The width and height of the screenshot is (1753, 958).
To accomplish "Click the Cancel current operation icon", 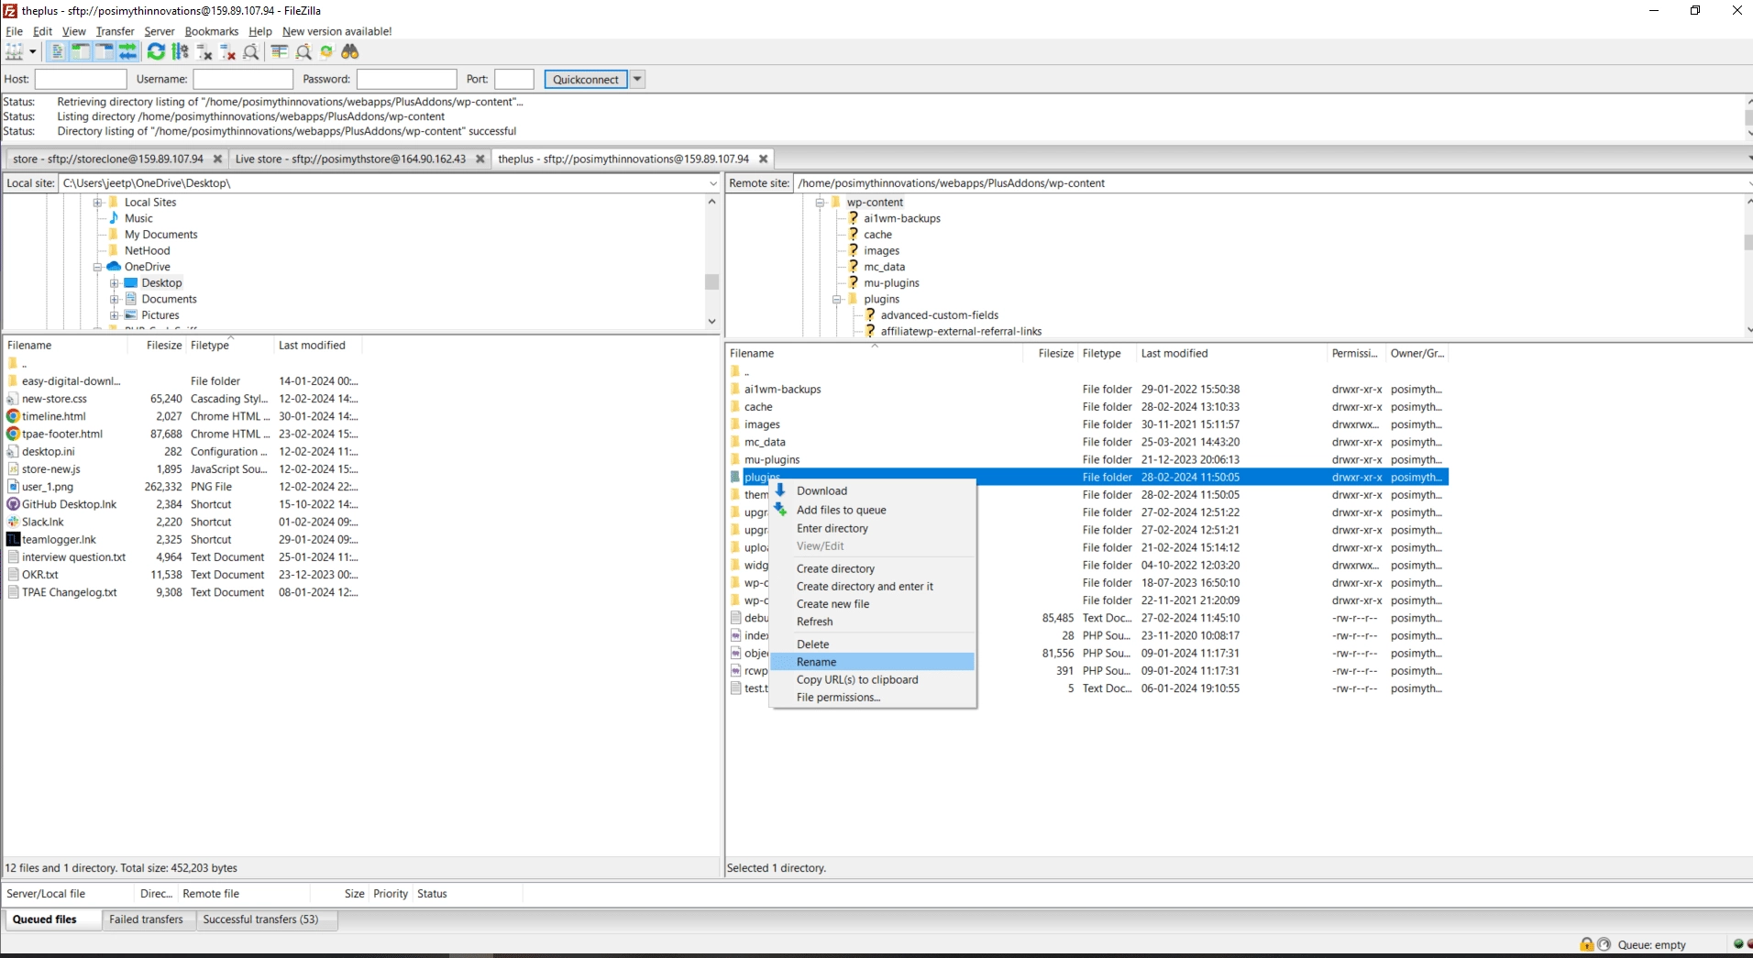I will coord(203,52).
